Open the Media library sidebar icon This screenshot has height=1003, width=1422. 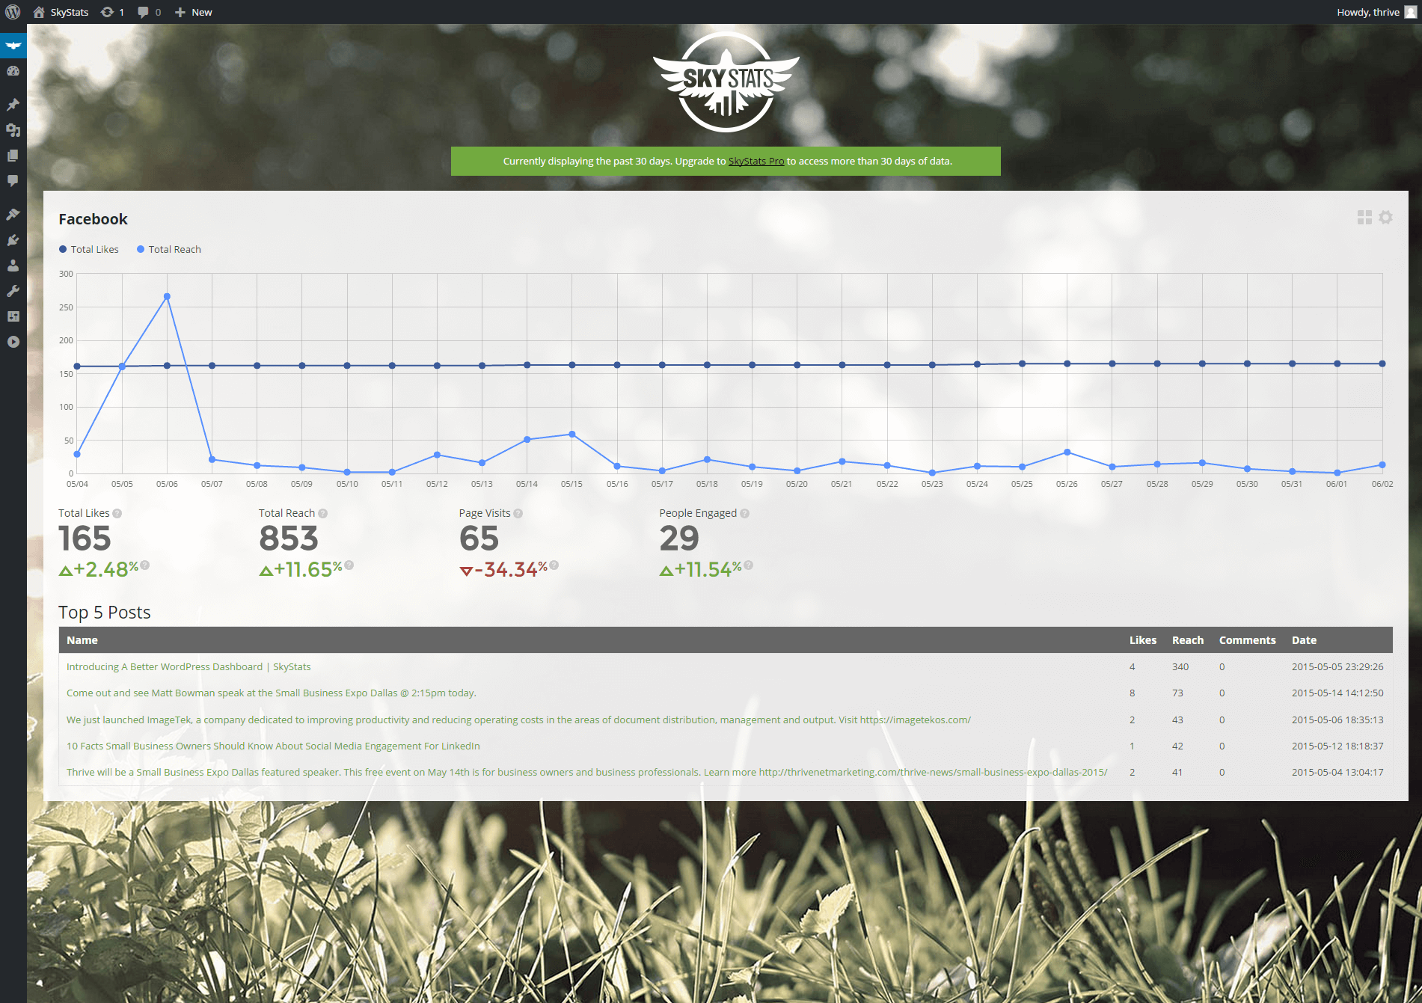pos(13,130)
